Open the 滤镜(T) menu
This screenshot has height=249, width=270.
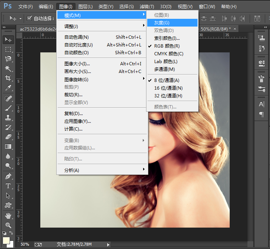147,7
